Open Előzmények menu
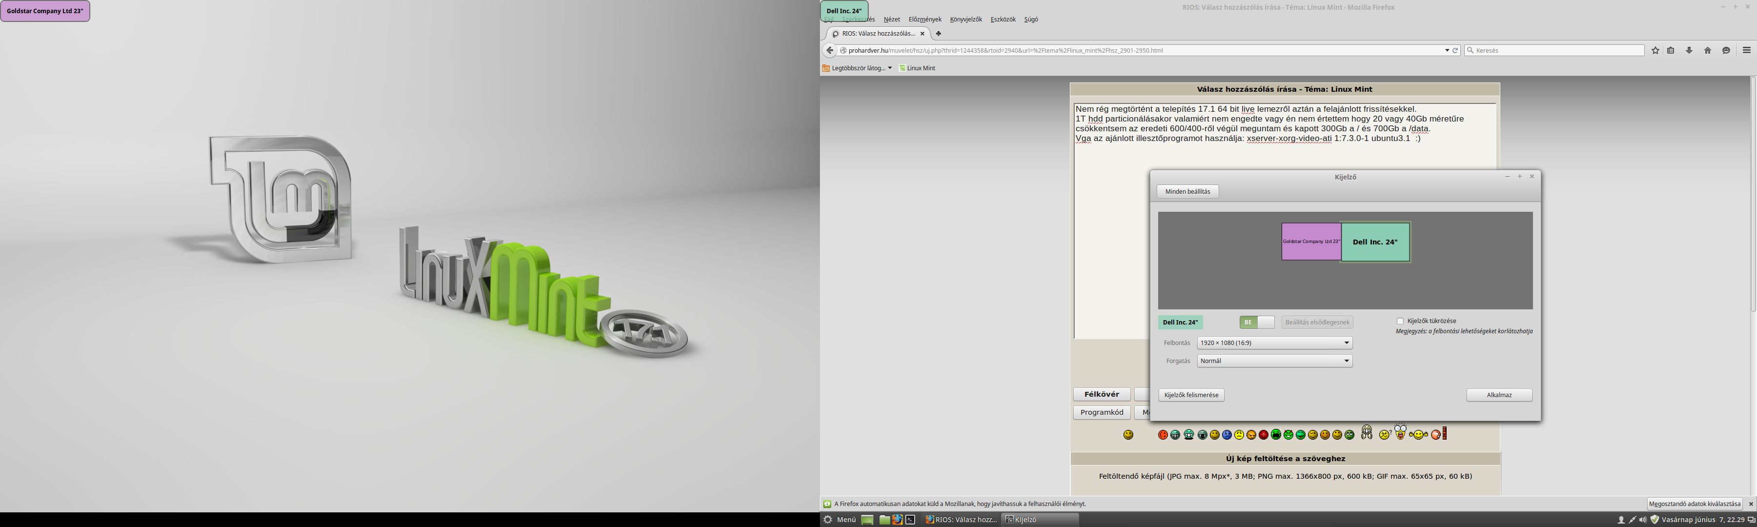The height and width of the screenshot is (527, 1757). [925, 19]
